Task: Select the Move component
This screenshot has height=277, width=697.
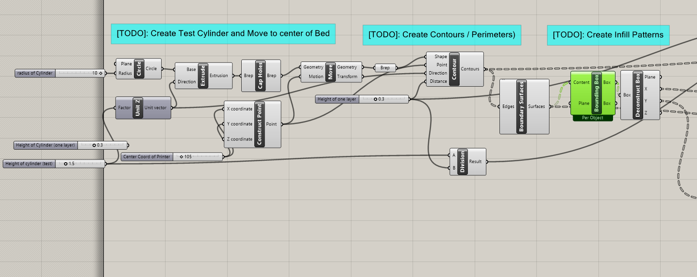Action: pos(330,72)
